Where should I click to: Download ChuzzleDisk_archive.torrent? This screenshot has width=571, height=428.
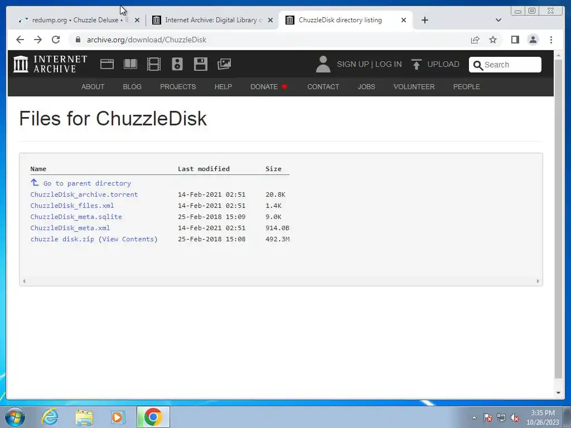(x=84, y=194)
